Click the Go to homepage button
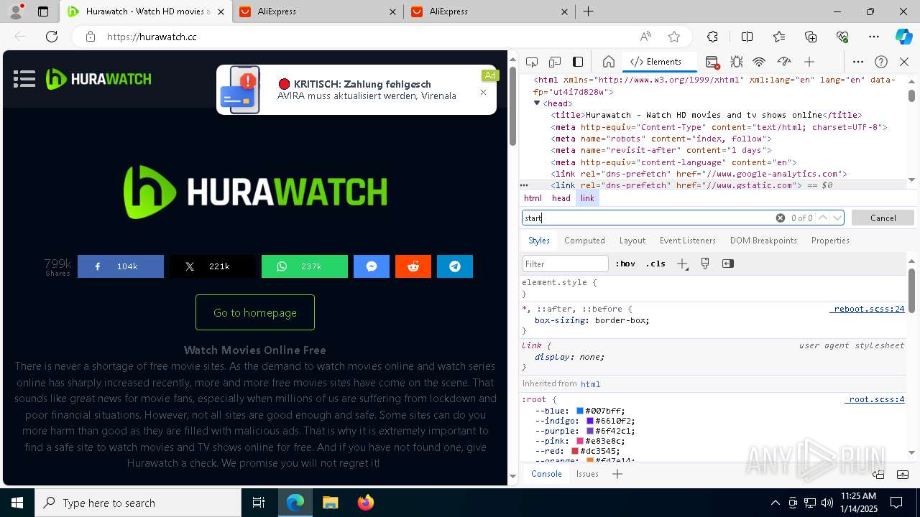This screenshot has height=517, width=920. point(255,312)
